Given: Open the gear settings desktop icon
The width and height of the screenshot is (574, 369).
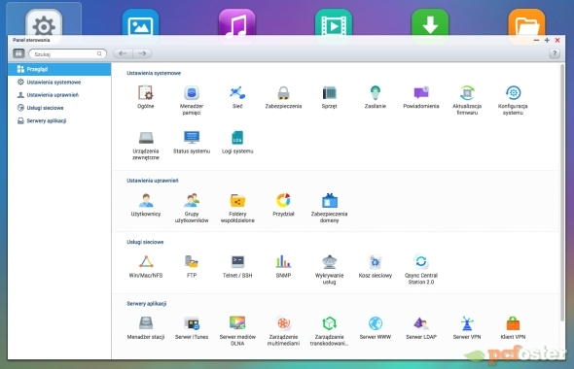Looking at the screenshot, I should click(x=44, y=25).
